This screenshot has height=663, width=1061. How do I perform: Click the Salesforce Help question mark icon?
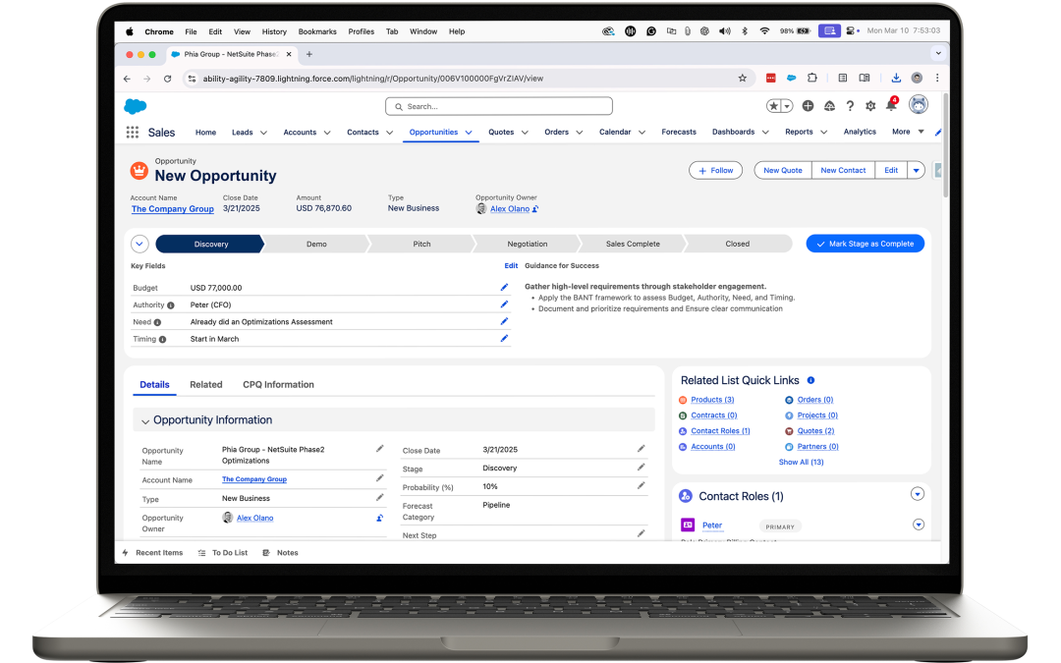coord(850,106)
